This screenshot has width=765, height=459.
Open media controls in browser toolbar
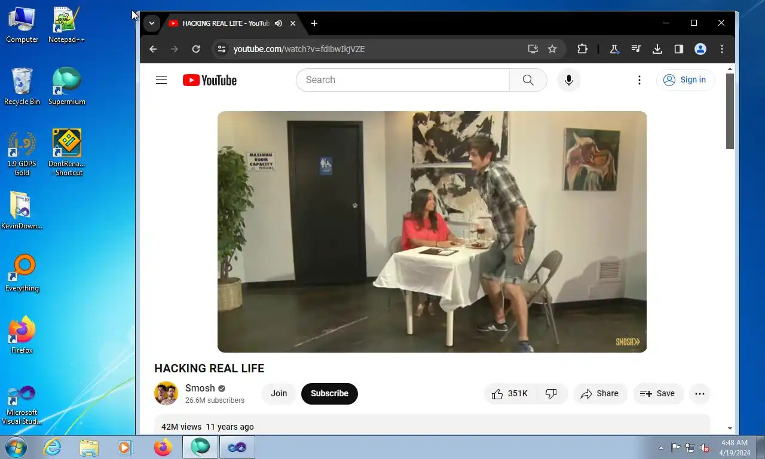[636, 49]
